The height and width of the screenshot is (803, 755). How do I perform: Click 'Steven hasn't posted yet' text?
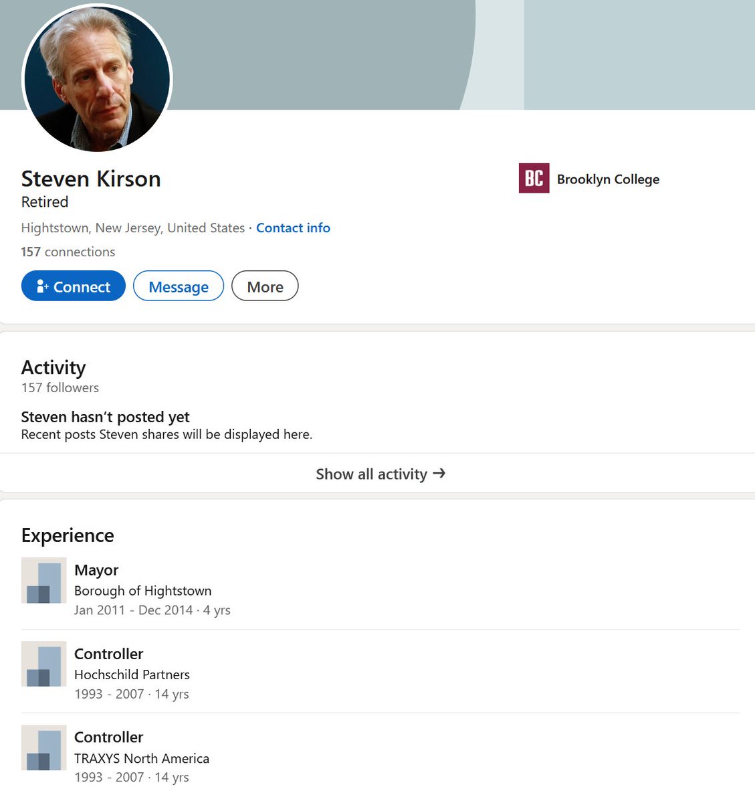click(x=106, y=417)
